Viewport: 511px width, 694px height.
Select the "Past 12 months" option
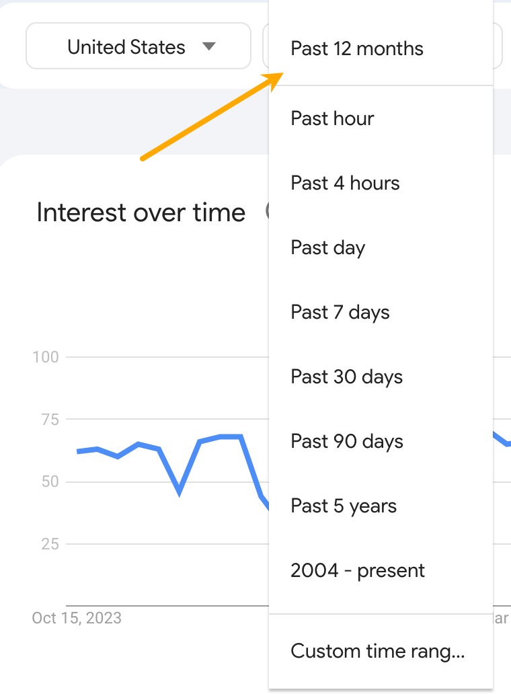[x=357, y=48]
